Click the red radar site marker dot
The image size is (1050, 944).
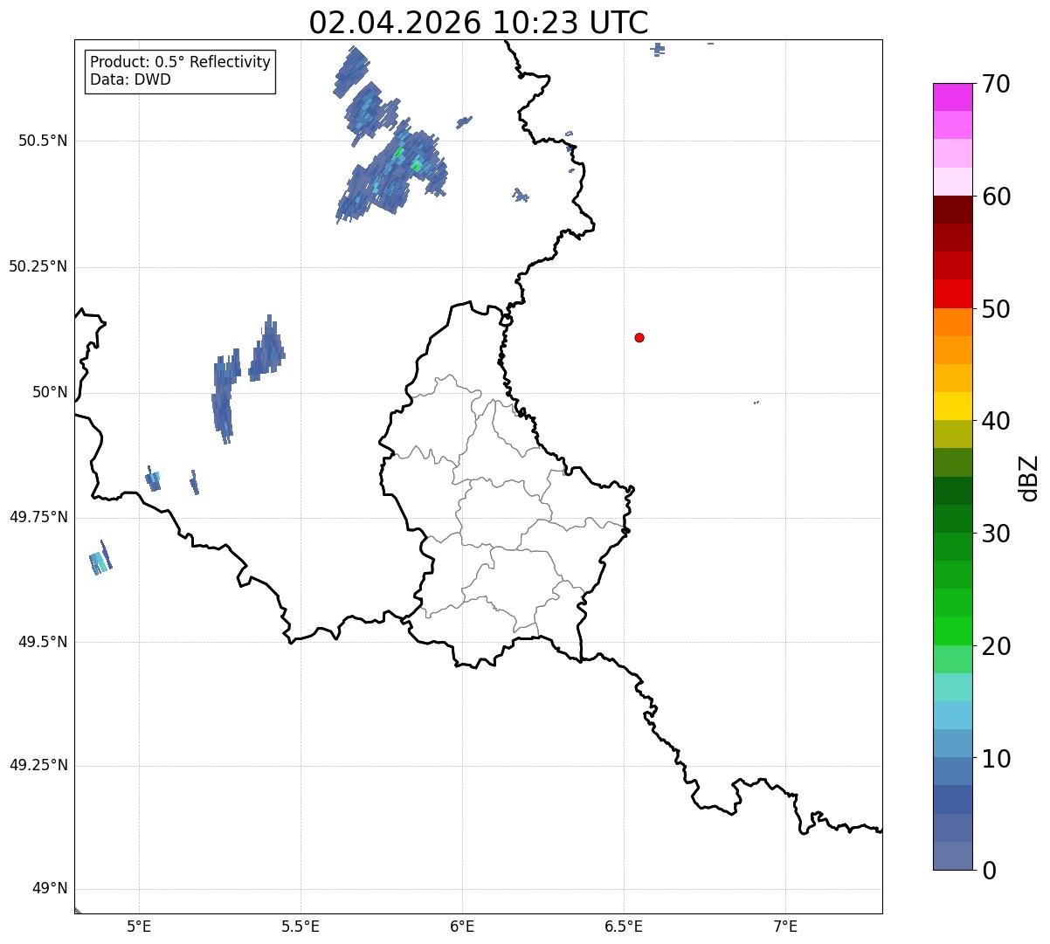point(639,338)
